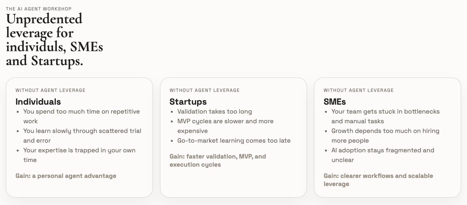Click the "Validation takes too long" bullet
This screenshot has width=467, height=205.
(x=215, y=112)
